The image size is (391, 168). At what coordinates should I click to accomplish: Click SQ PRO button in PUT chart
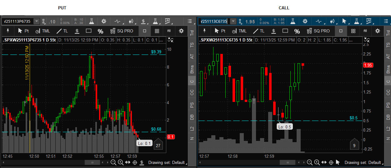[122, 31]
